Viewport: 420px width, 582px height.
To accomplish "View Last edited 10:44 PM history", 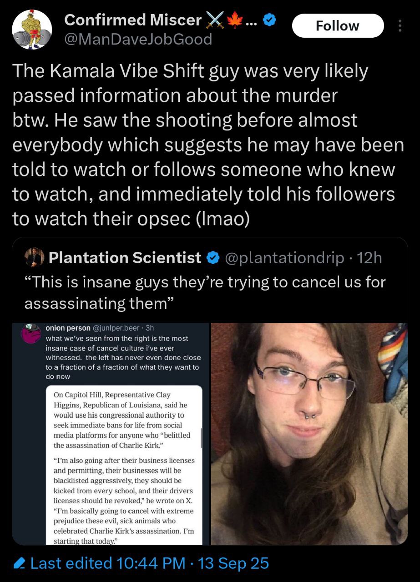I will click(x=108, y=563).
